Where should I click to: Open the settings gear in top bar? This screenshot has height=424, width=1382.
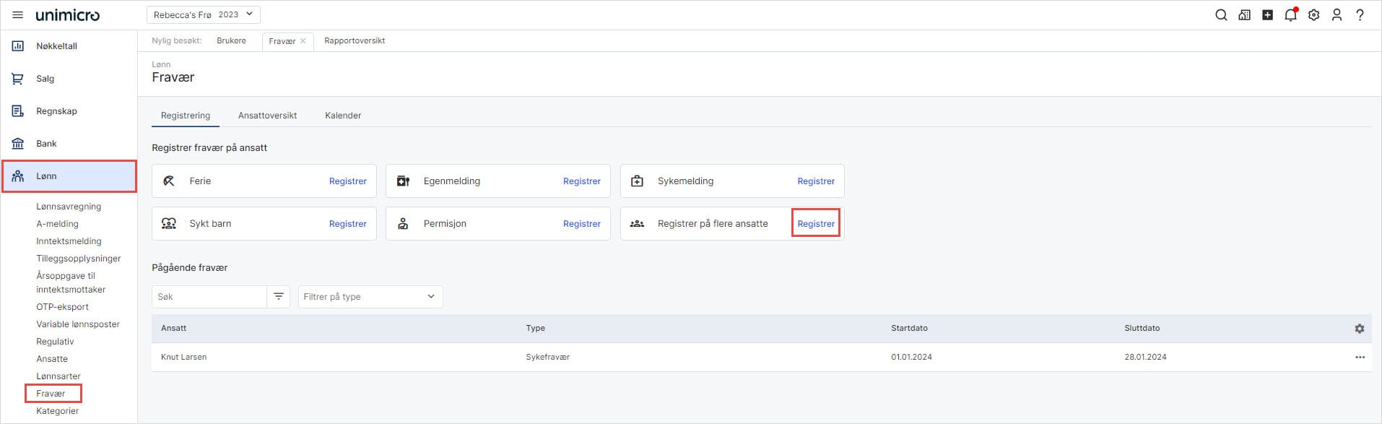click(x=1313, y=15)
